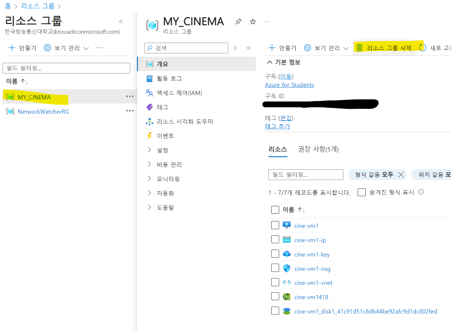The image size is (451, 330).
Task: Select the 개요 overview menu item
Action: point(196,64)
